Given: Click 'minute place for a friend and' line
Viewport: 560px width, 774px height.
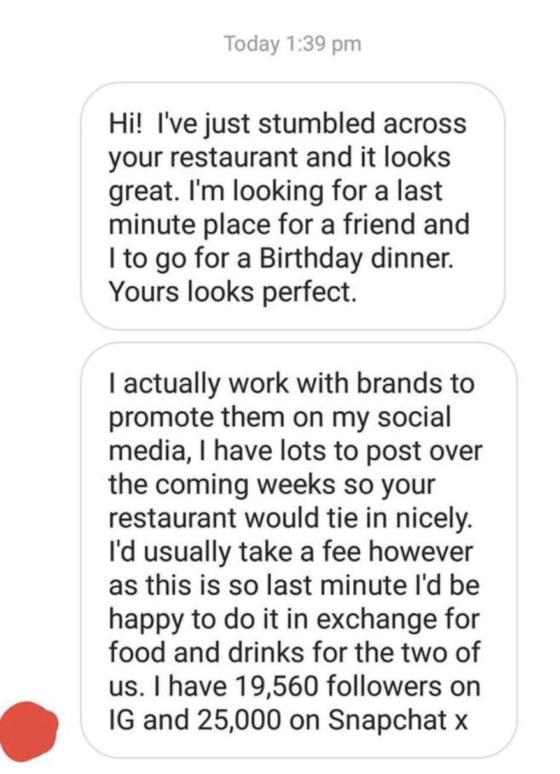Looking at the screenshot, I should 288,224.
